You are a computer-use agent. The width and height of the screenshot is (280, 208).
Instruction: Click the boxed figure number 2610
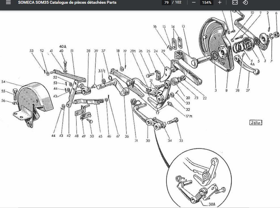[255, 123]
